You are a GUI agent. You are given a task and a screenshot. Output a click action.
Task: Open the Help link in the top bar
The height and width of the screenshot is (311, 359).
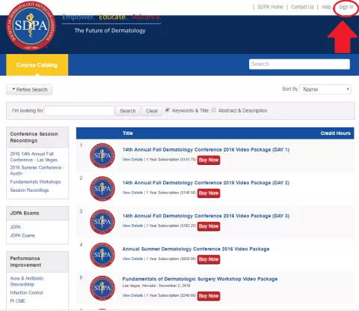[326, 7]
